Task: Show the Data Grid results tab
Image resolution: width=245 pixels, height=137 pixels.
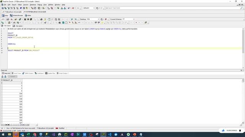Action: point(6,73)
